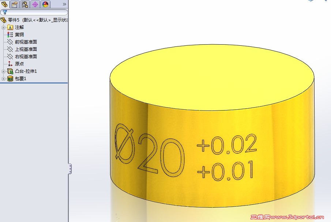The image size is (331, 222).
Task: Select 上视基准面 top plane
Action: pos(26,49)
